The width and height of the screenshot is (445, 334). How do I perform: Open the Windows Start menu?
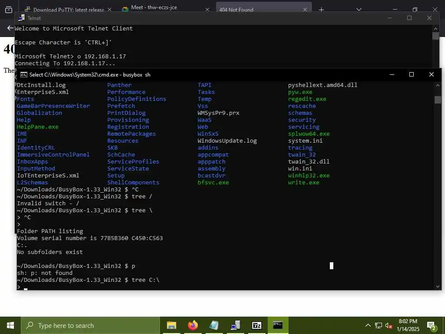(10, 325)
